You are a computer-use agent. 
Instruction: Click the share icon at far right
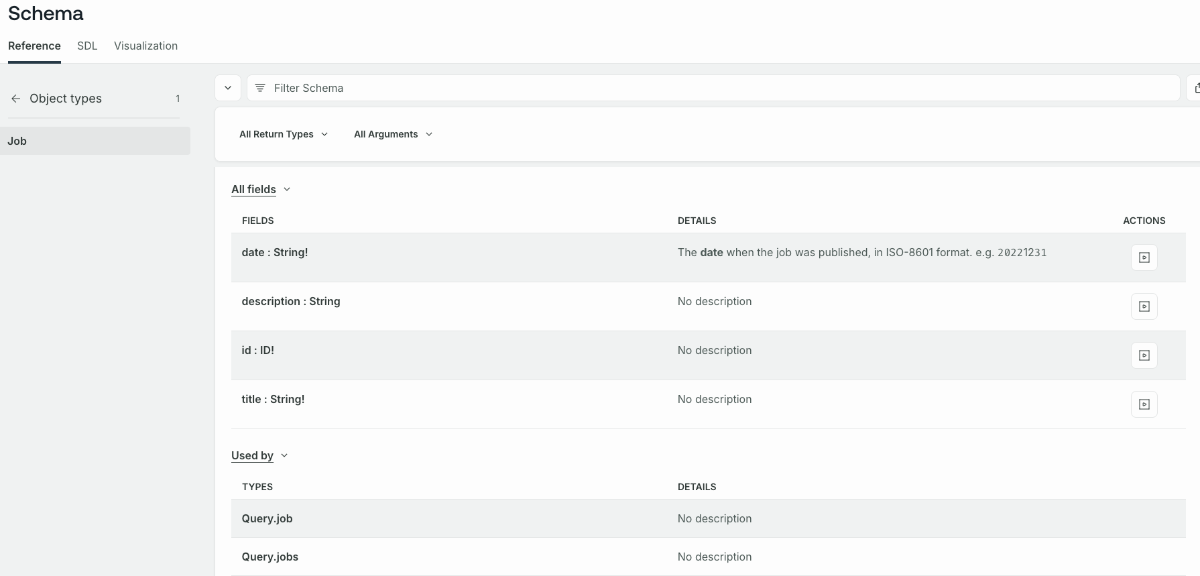[1196, 88]
